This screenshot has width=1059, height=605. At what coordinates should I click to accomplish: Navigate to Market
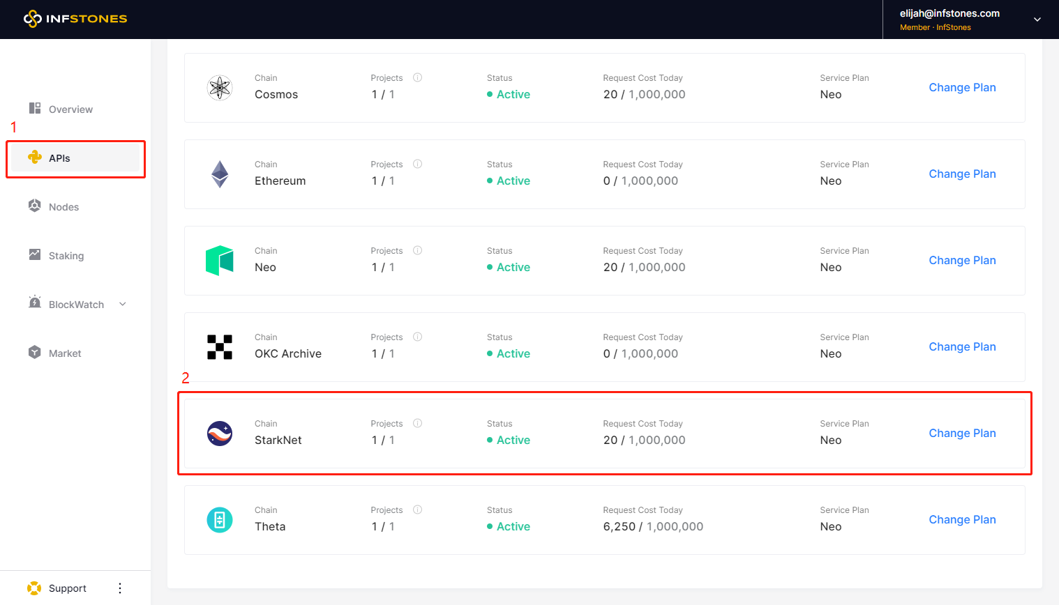pos(65,353)
